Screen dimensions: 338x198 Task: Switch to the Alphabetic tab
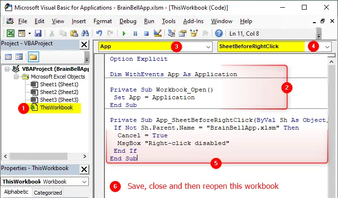click(16, 192)
